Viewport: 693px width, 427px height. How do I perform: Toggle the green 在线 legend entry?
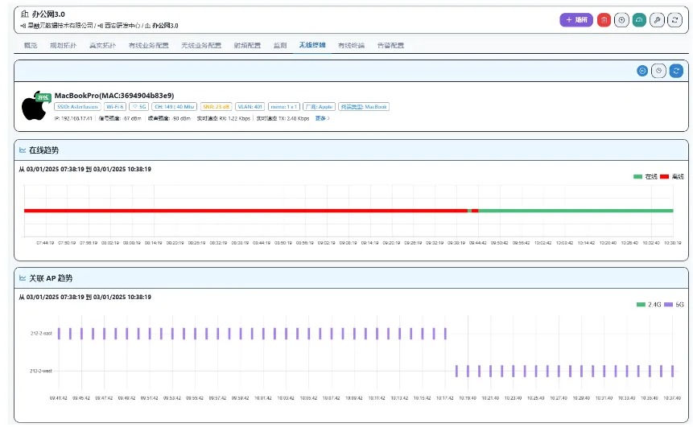(x=646, y=177)
